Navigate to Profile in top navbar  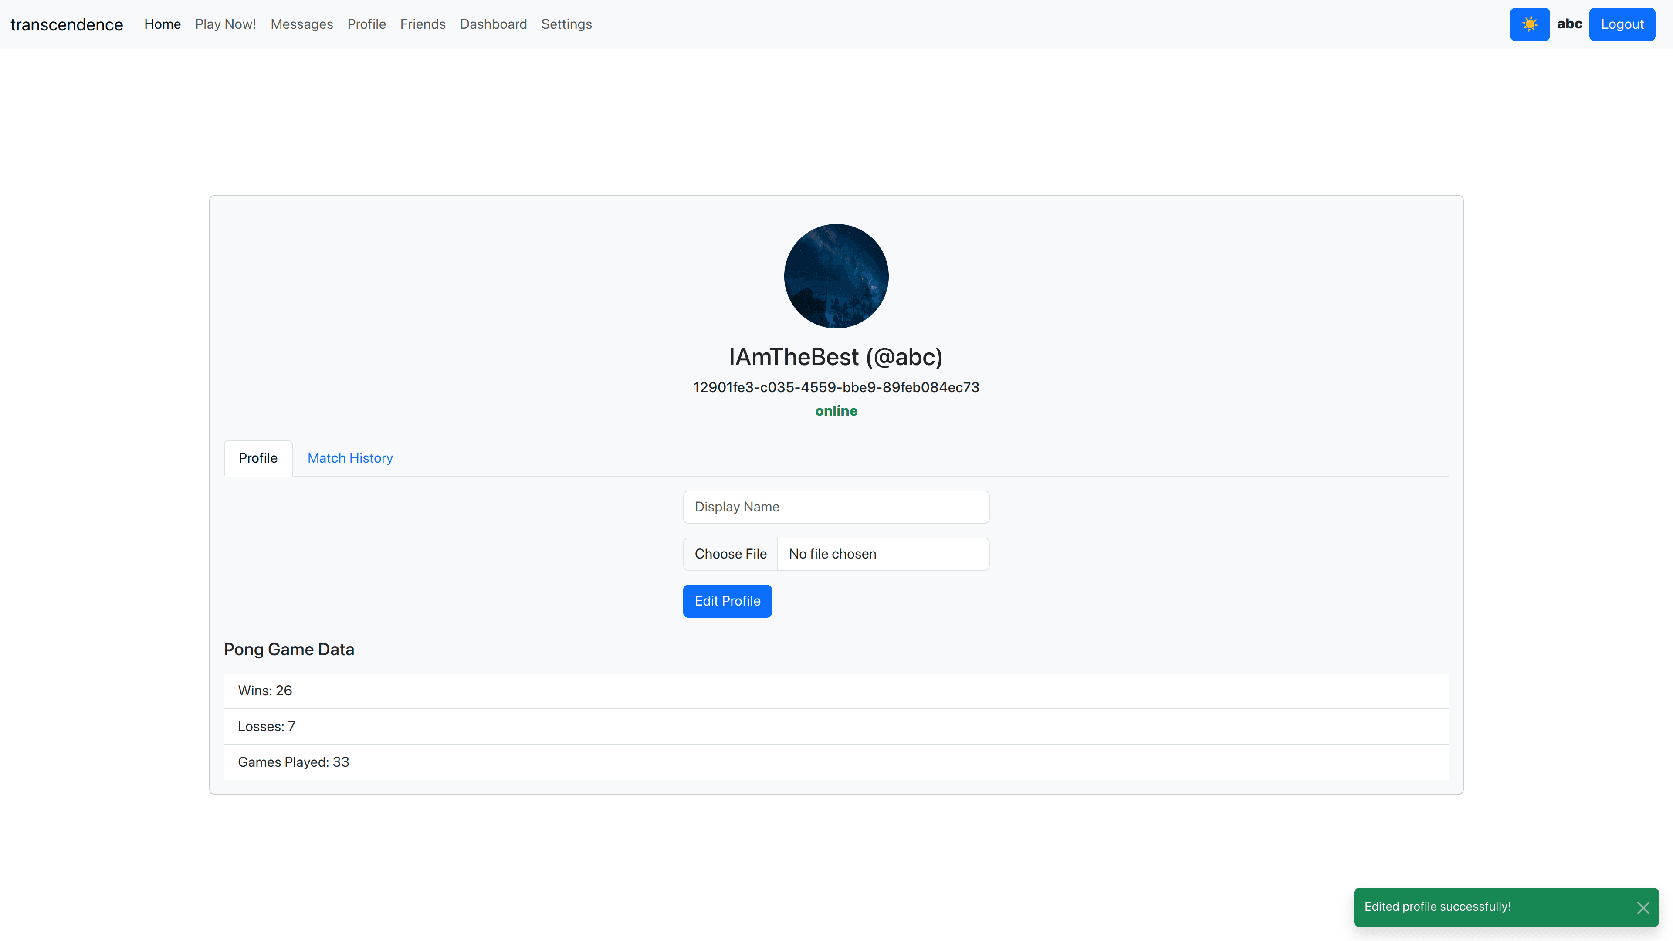[366, 24]
